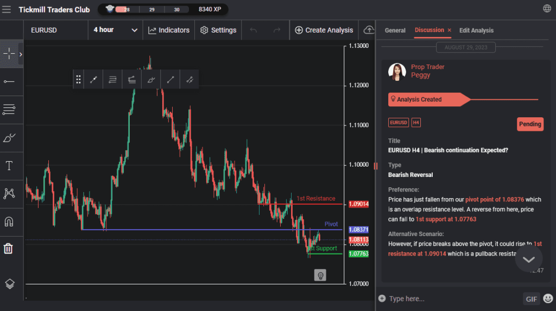556x311 pixels.
Task: Click the globe language icon
Action: click(x=547, y=9)
